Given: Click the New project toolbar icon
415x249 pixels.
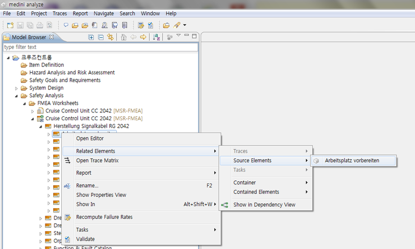Looking at the screenshot, I should [x=10, y=25].
